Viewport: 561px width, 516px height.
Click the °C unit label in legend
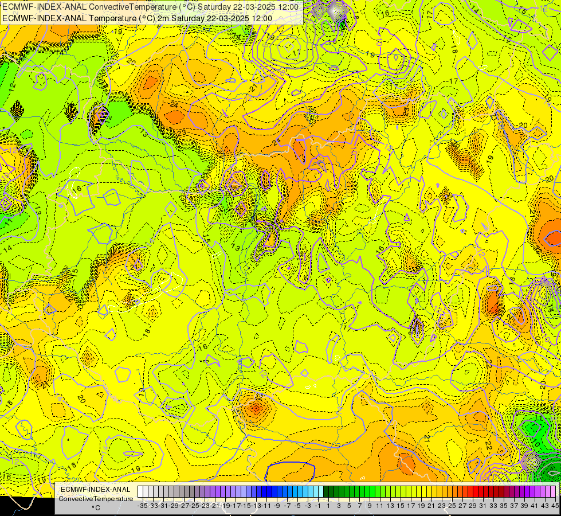[x=96, y=508]
